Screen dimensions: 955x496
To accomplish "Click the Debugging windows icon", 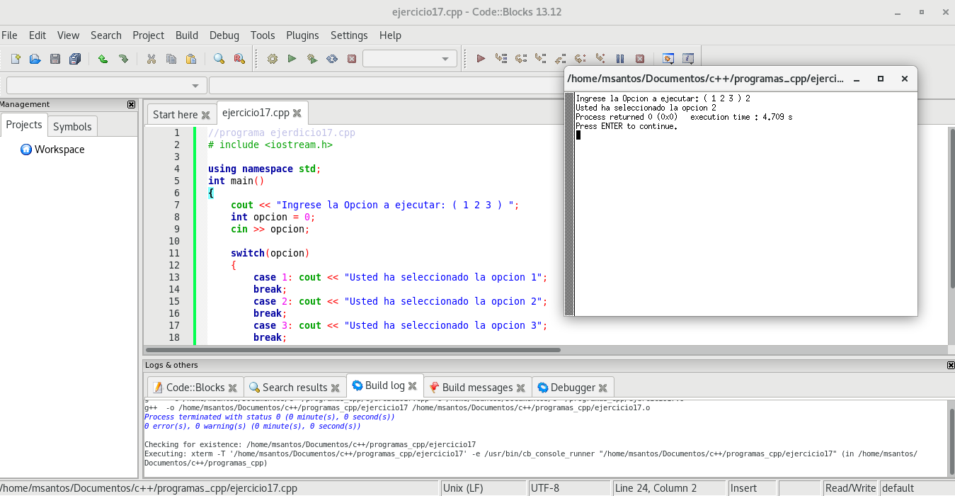I will tap(668, 59).
